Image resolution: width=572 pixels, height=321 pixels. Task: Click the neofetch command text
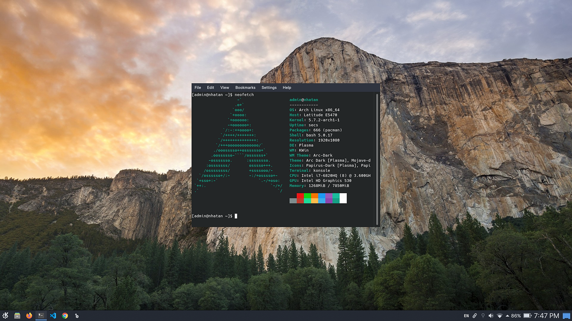pyautogui.click(x=245, y=95)
